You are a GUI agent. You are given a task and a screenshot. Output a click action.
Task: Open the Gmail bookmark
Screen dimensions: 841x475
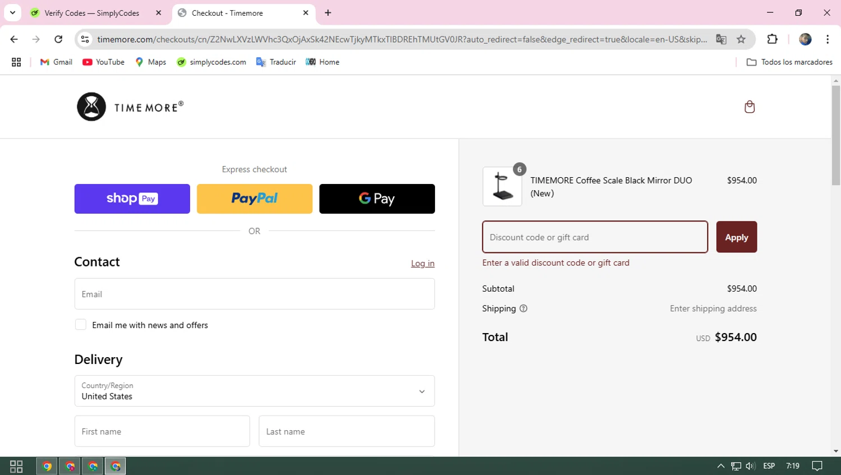[x=56, y=62]
